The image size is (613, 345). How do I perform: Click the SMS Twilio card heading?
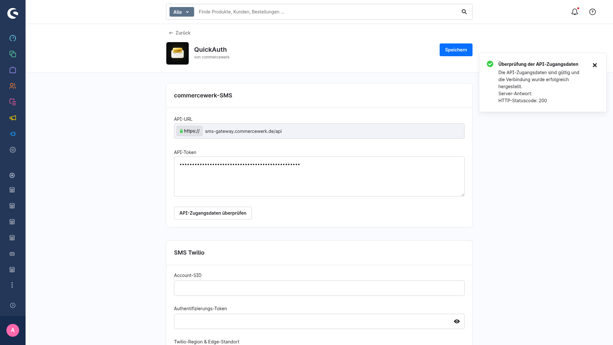[x=189, y=253]
